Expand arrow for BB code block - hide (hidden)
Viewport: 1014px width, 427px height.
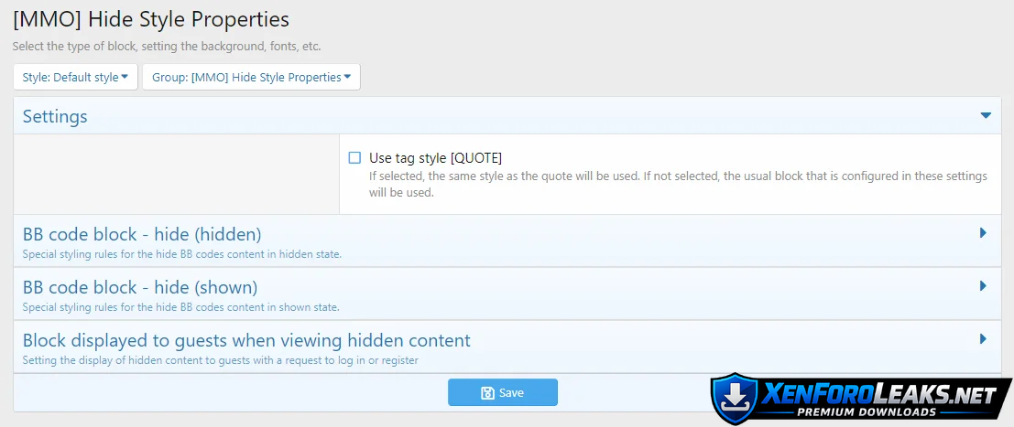click(983, 233)
